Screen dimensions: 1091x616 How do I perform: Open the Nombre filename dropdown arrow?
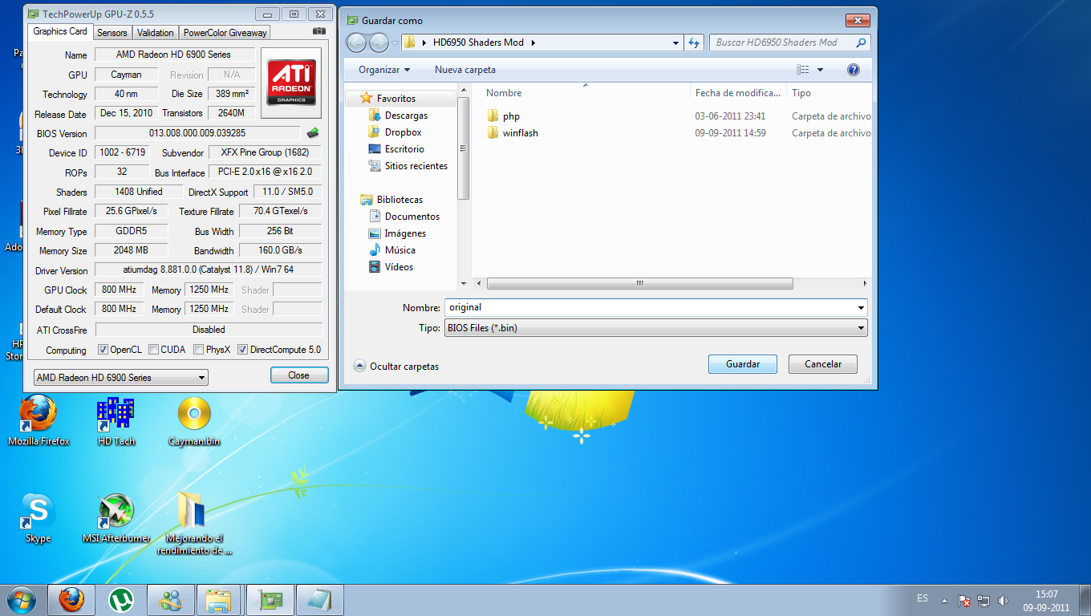click(861, 307)
